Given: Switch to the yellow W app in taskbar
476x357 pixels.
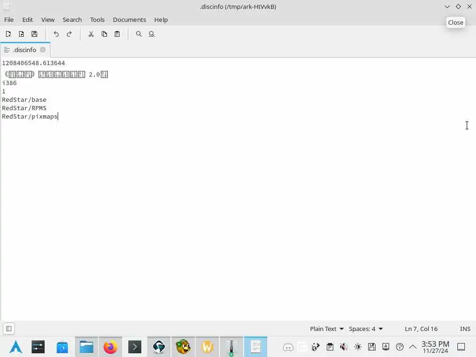Looking at the screenshot, I should (x=207, y=347).
